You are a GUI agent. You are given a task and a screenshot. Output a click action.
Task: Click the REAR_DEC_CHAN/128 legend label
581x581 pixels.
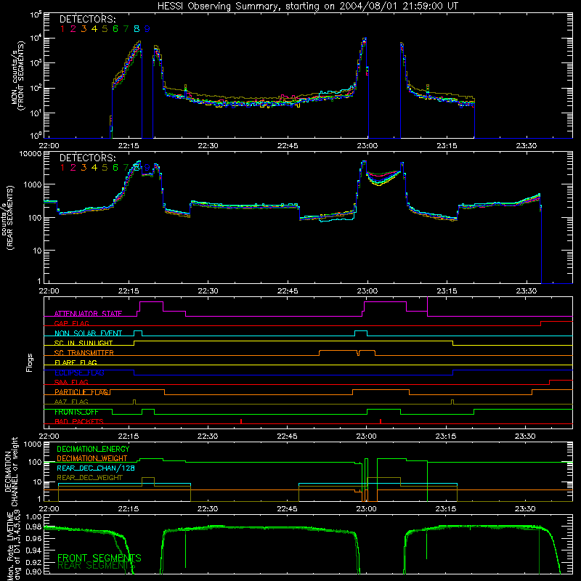click(96, 468)
